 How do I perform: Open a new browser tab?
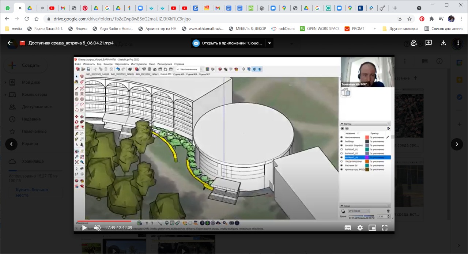click(395, 8)
